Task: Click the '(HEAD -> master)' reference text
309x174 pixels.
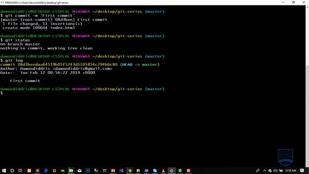Action: [x=140, y=64]
